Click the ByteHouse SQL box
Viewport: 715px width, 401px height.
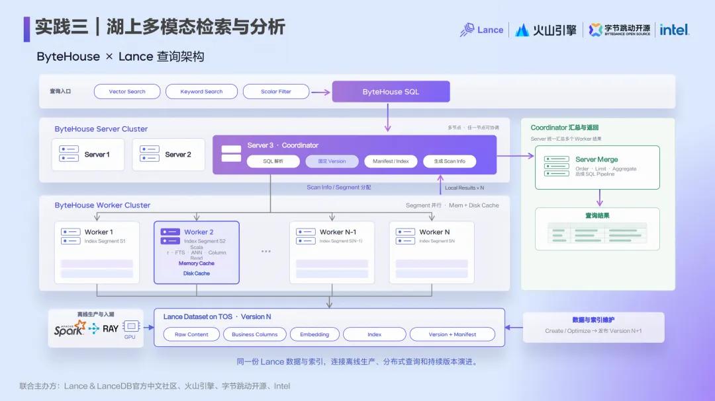tap(391, 91)
